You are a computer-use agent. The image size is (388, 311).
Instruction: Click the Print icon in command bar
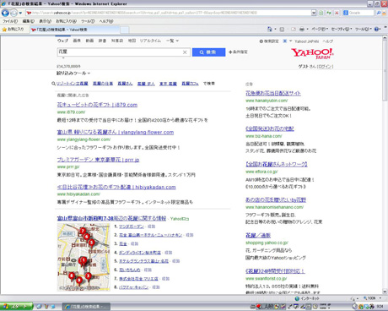tap(302, 29)
